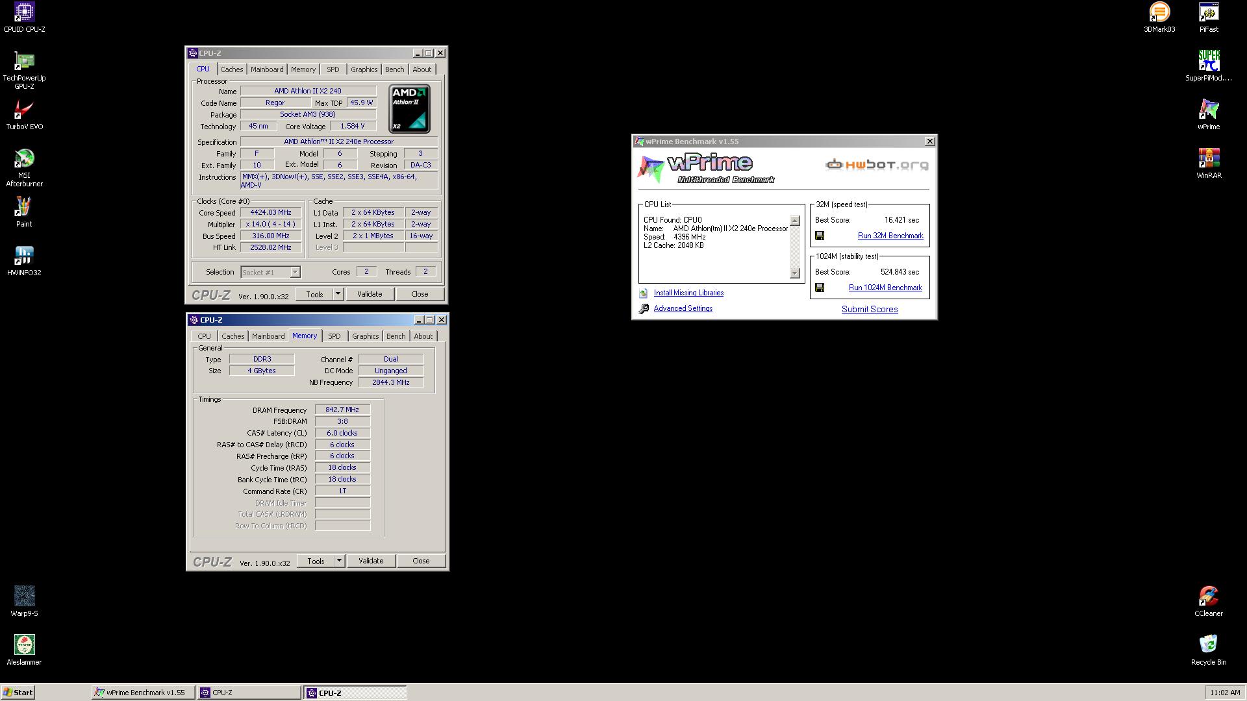The height and width of the screenshot is (701, 1247).
Task: Launch the CCleaner desktop shortcut
Action: click(1209, 602)
